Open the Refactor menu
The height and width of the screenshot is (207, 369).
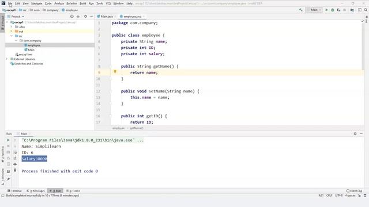click(x=71, y=3)
